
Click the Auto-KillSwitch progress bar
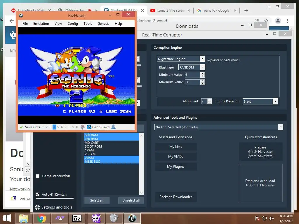(55, 198)
